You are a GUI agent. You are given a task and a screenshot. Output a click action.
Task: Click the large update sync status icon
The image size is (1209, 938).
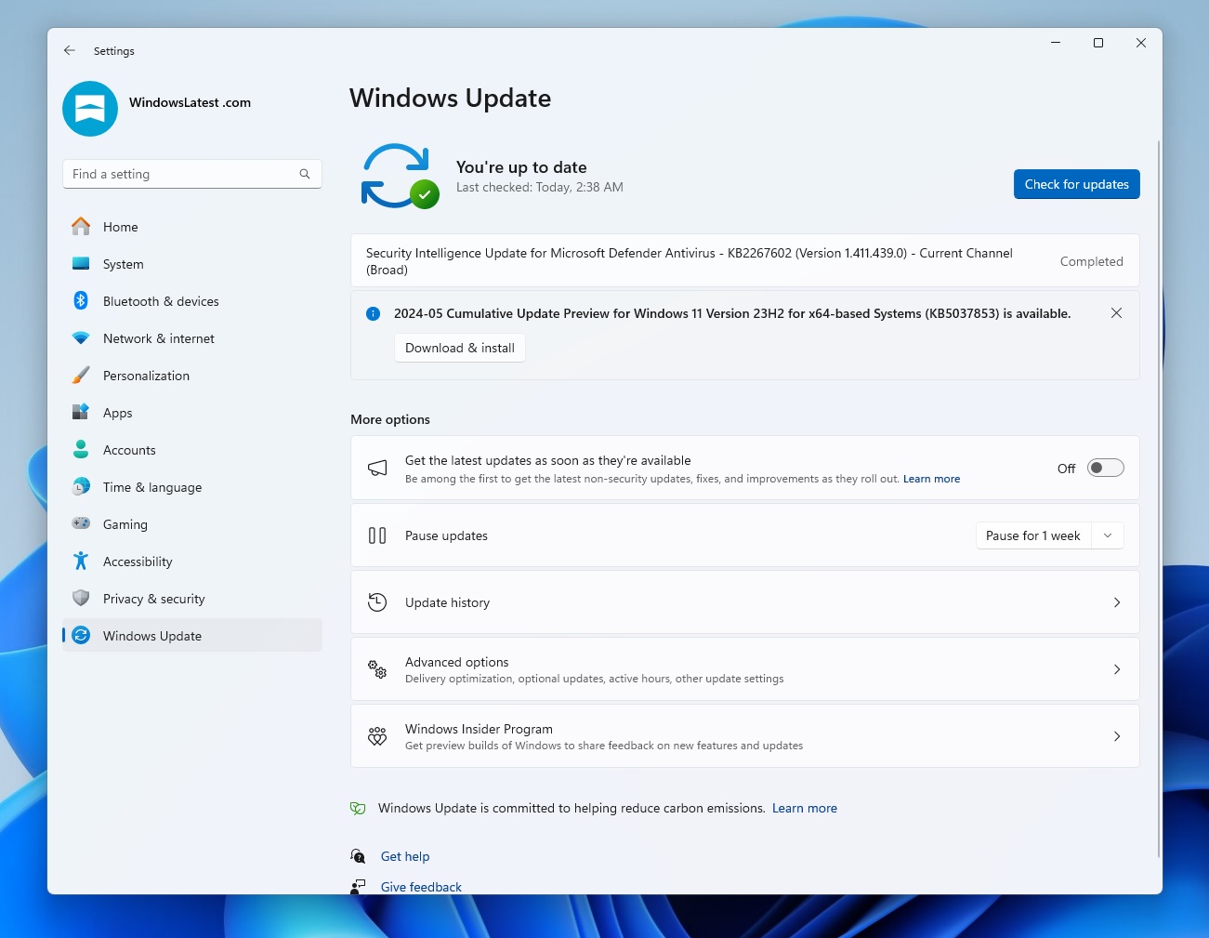400,176
